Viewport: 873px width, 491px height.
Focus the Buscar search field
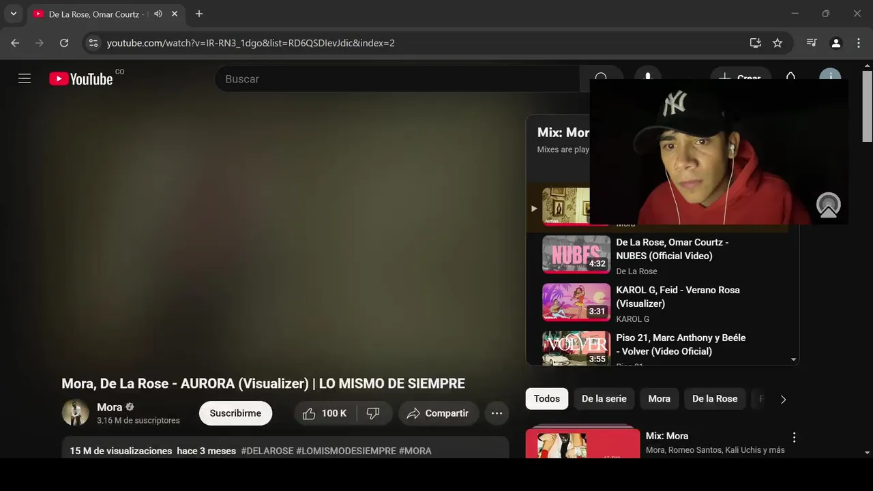397,78
